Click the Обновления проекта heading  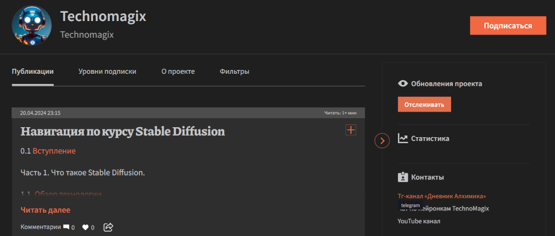pos(446,84)
